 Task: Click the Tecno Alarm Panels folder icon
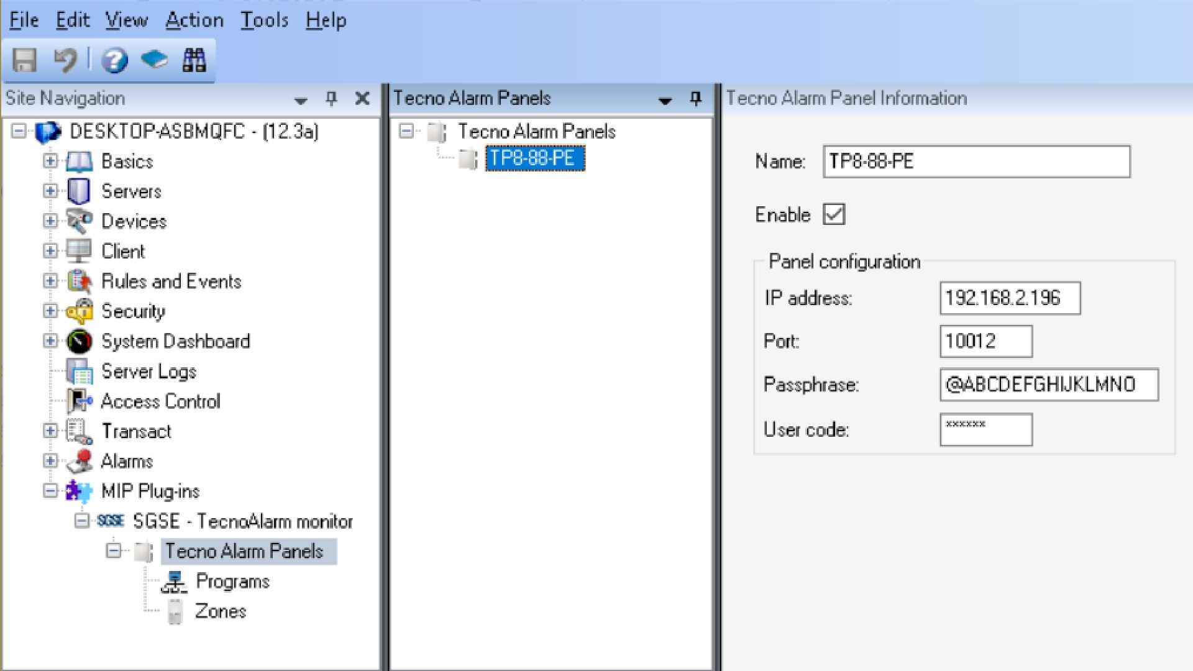tap(438, 132)
